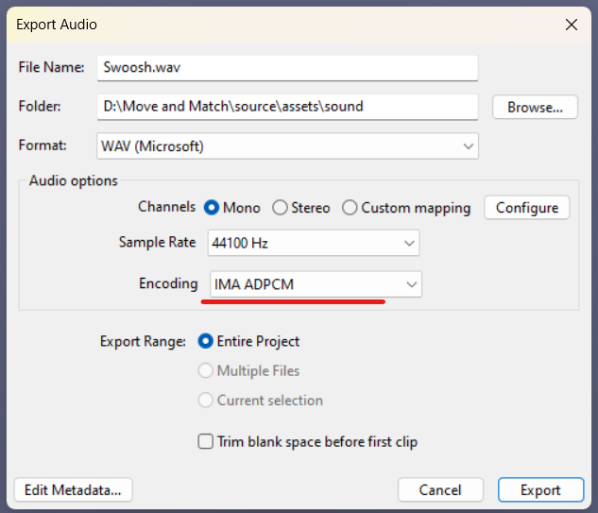The width and height of the screenshot is (598, 513).
Task: Click the Export Audio title bar
Action: tap(283, 25)
